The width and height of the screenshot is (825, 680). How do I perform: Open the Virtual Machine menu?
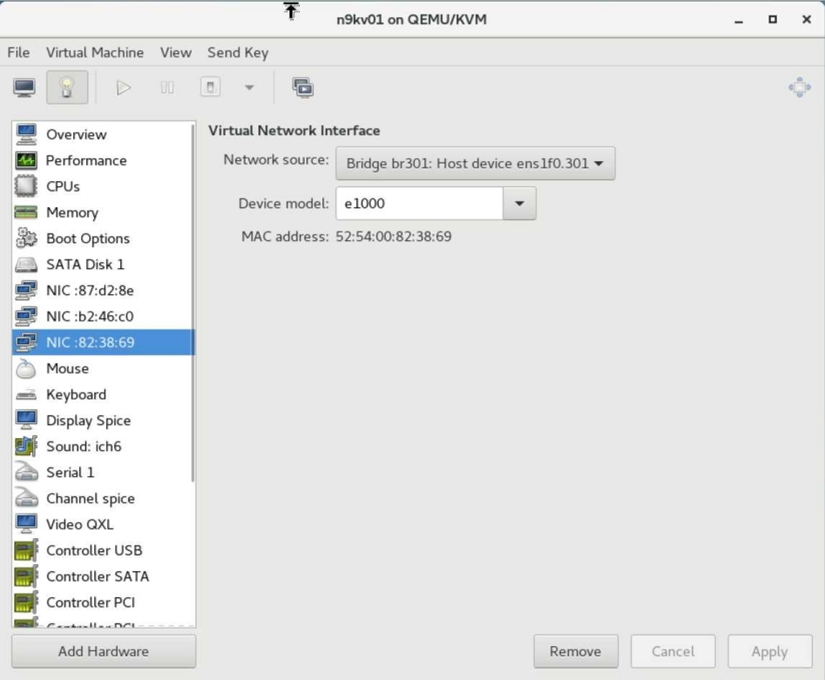coord(95,52)
